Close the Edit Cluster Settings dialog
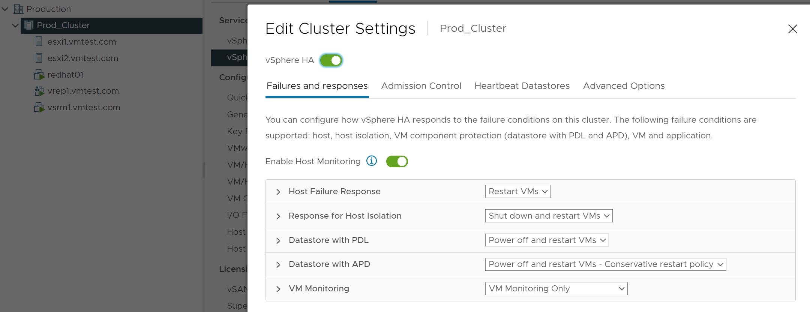The width and height of the screenshot is (810, 312). click(x=792, y=29)
